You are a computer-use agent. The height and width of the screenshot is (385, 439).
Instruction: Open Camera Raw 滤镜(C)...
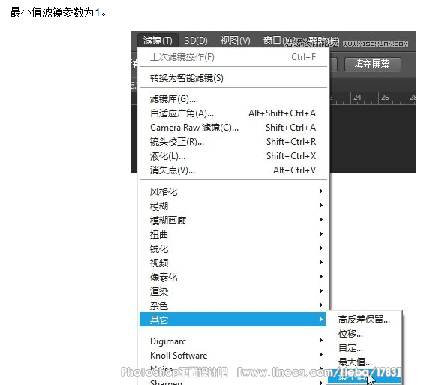(x=233, y=128)
